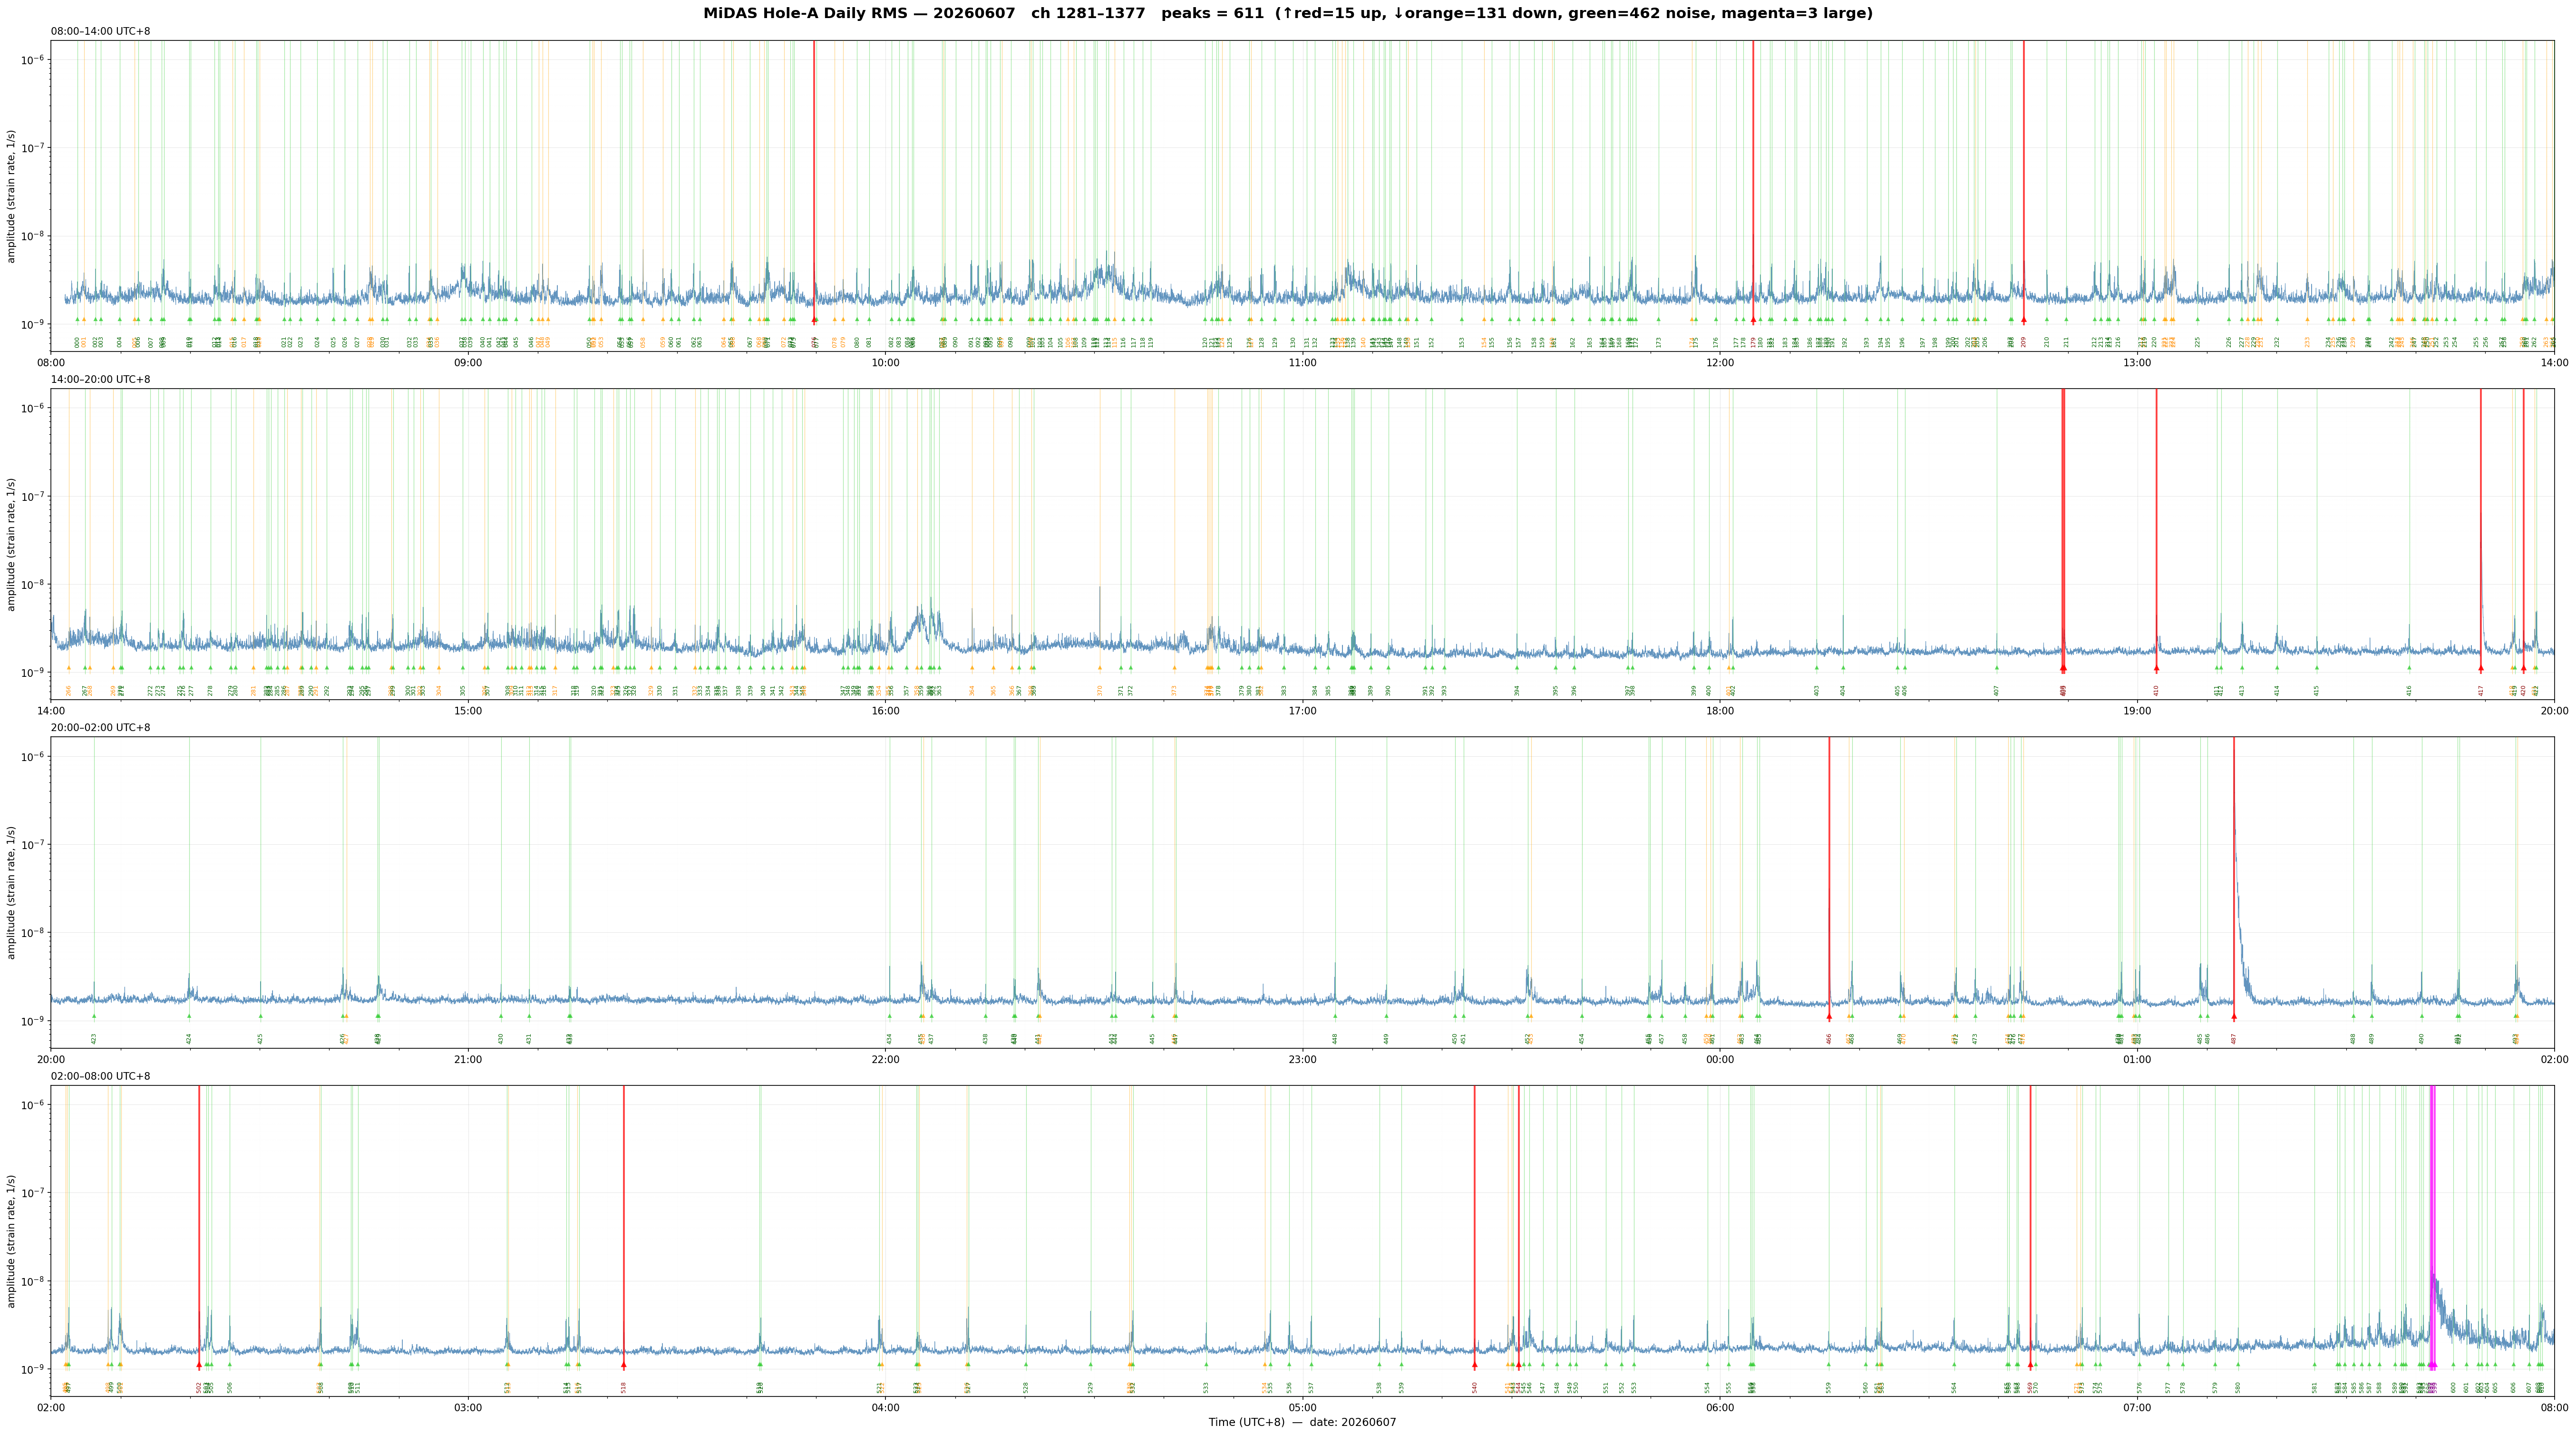Click the y-axis label of the 02:00–08:00 panel
This screenshot has width=2576, height=1435.
tap(12, 1240)
